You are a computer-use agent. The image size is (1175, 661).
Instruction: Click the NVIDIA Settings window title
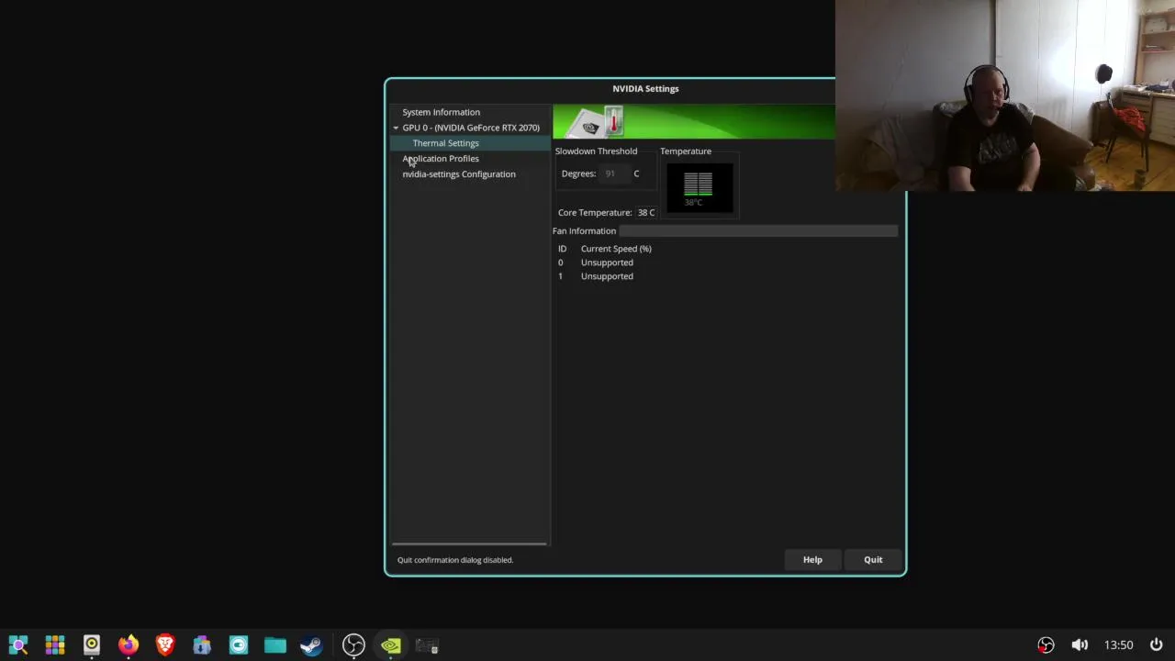click(x=645, y=89)
